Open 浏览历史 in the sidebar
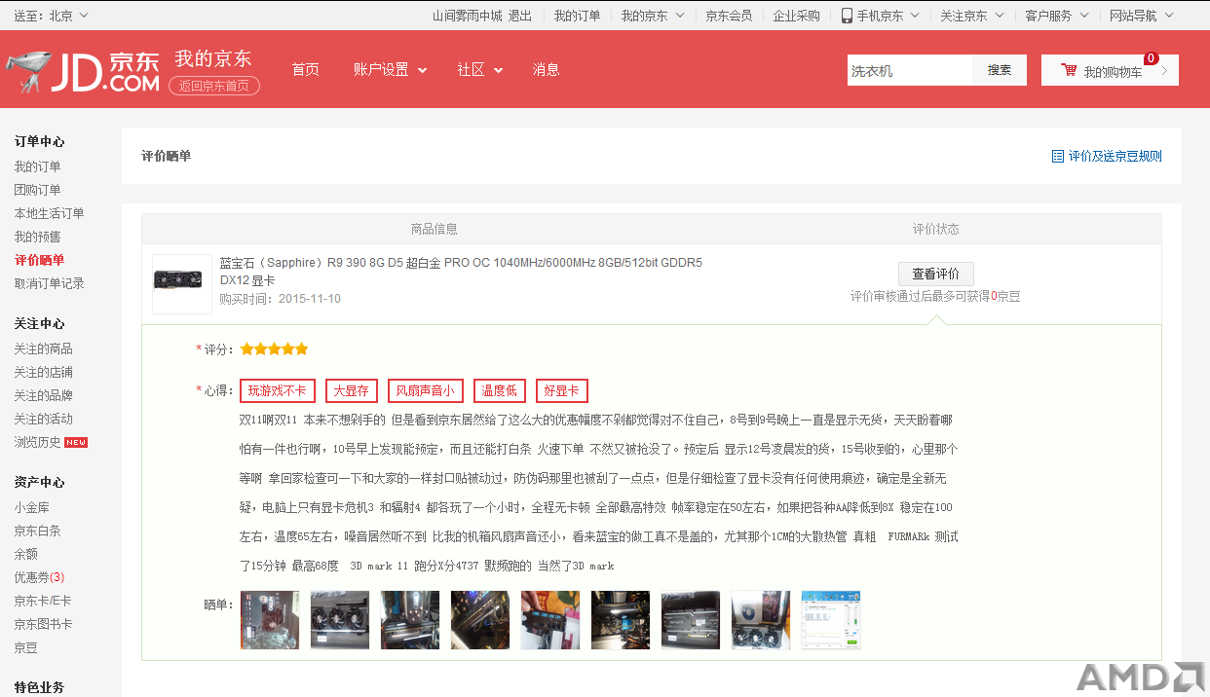The width and height of the screenshot is (1210, 697). coord(37,442)
